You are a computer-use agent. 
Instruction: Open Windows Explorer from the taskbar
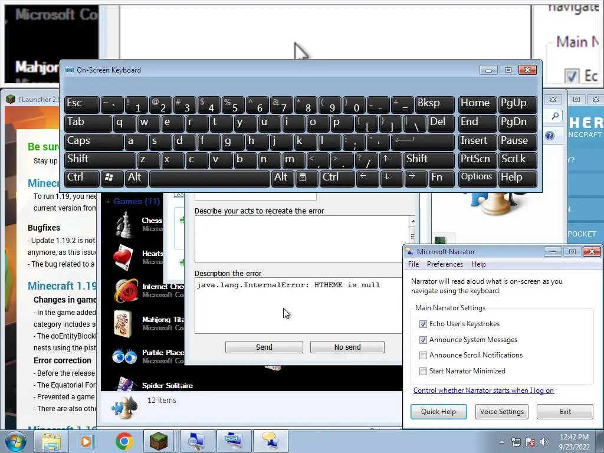coord(52,441)
